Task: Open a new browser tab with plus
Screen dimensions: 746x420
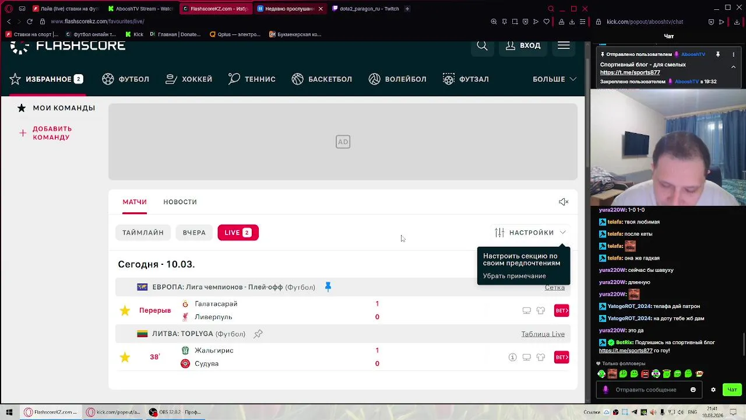Action: (x=407, y=9)
